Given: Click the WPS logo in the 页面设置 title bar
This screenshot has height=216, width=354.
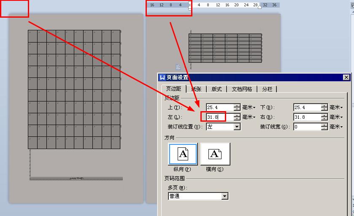Looking at the screenshot, I should pyautogui.click(x=162, y=77).
